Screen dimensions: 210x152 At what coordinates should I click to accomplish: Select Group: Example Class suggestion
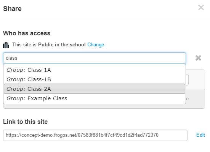click(95, 98)
